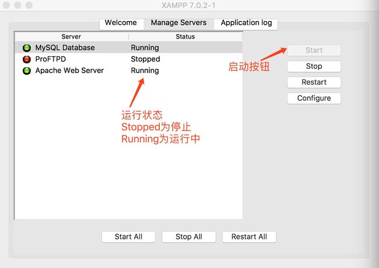379x268 pixels.
Task: Select the ProFTPD server row
Action: [129, 59]
